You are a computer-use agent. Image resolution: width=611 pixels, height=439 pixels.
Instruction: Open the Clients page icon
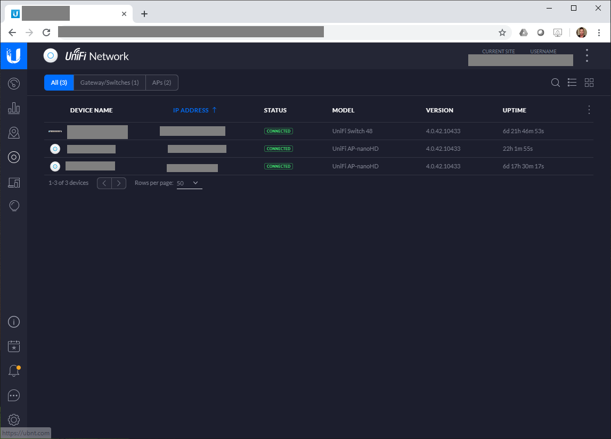(x=14, y=182)
